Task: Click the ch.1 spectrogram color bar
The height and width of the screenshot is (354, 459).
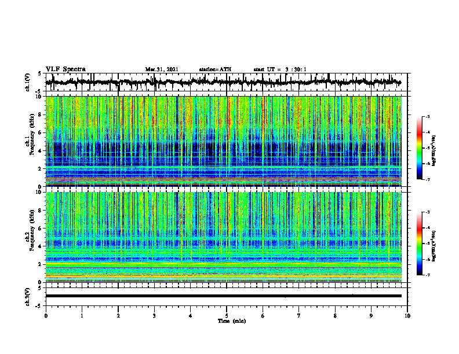Action: click(420, 148)
